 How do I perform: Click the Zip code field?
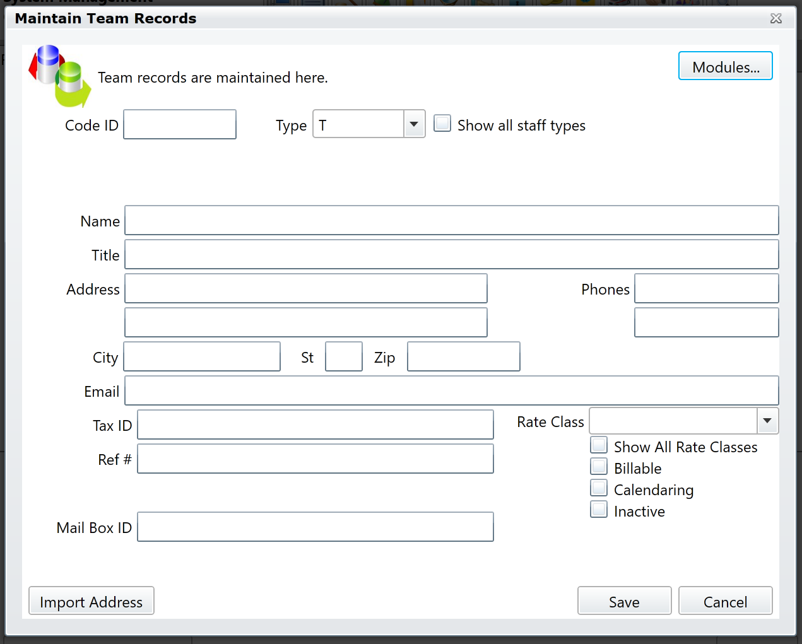point(464,356)
